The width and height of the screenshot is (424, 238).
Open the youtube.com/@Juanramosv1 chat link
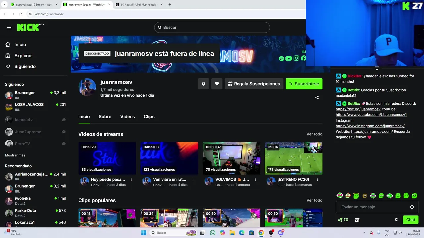click(x=371, y=115)
